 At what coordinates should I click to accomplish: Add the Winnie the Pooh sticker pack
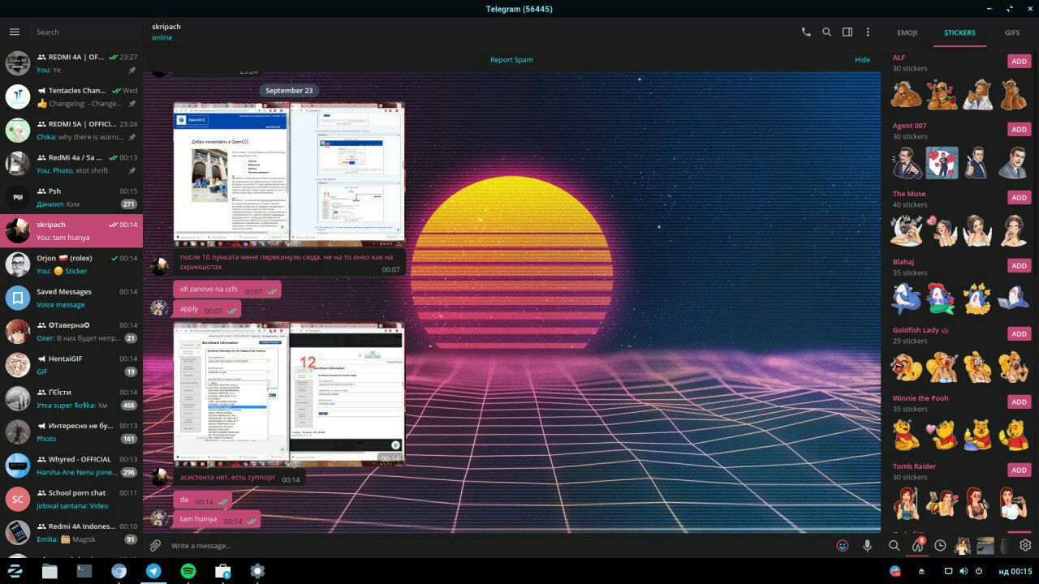click(1019, 402)
